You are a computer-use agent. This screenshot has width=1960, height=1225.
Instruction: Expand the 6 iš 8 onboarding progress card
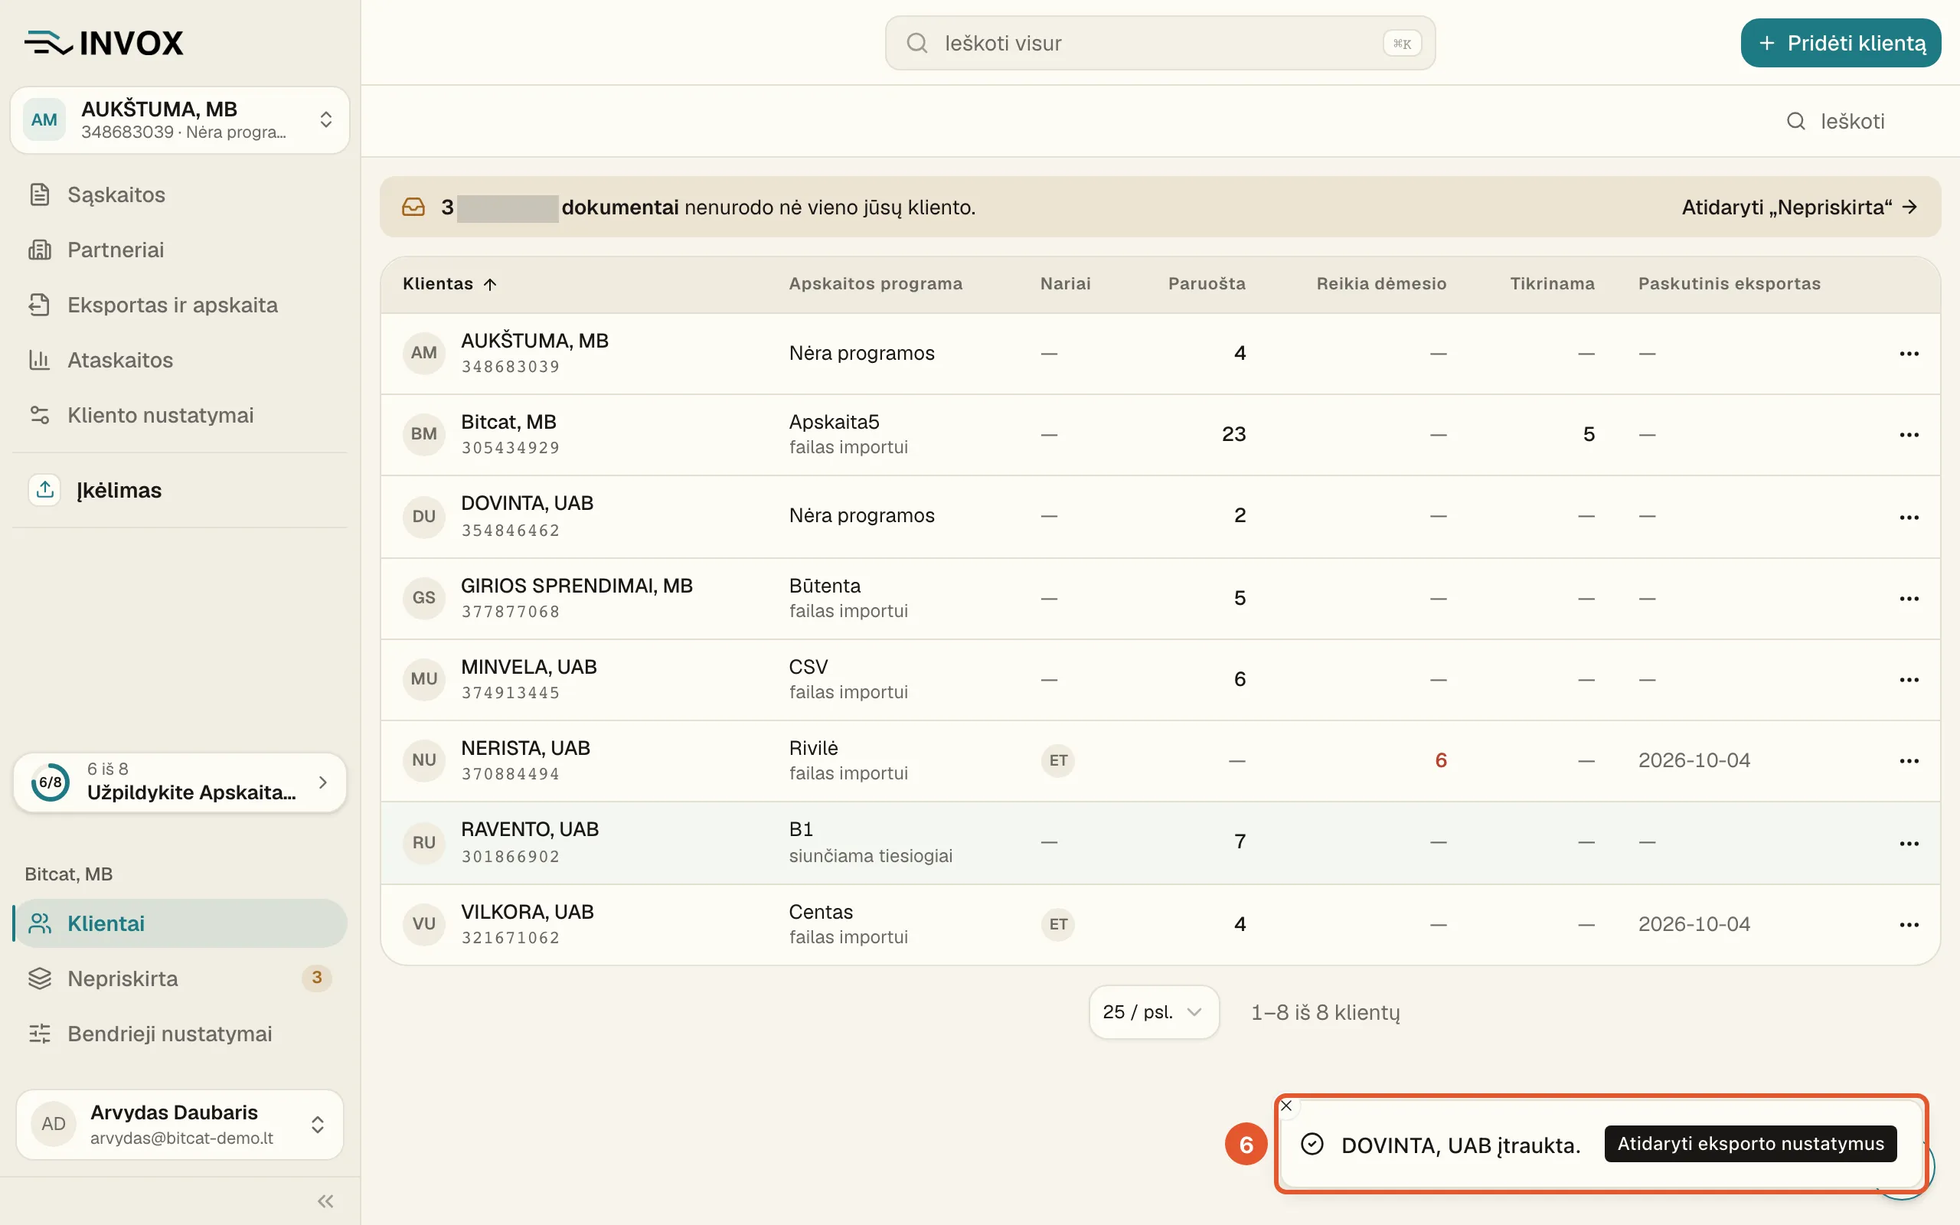(180, 782)
